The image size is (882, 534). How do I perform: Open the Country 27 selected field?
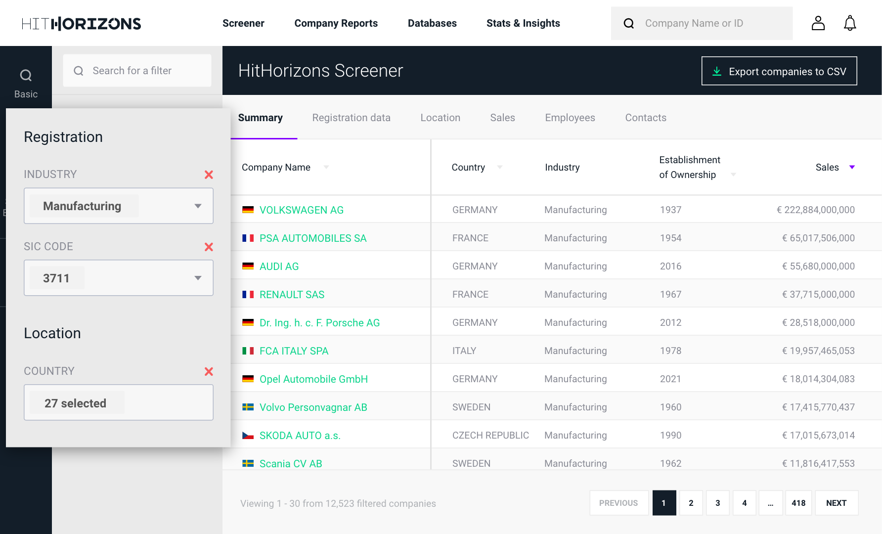[119, 402]
